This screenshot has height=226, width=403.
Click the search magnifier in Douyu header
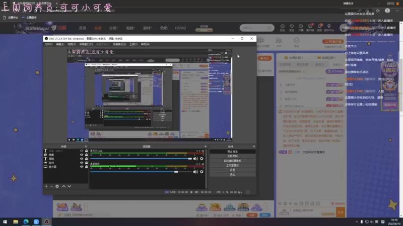click(270, 28)
